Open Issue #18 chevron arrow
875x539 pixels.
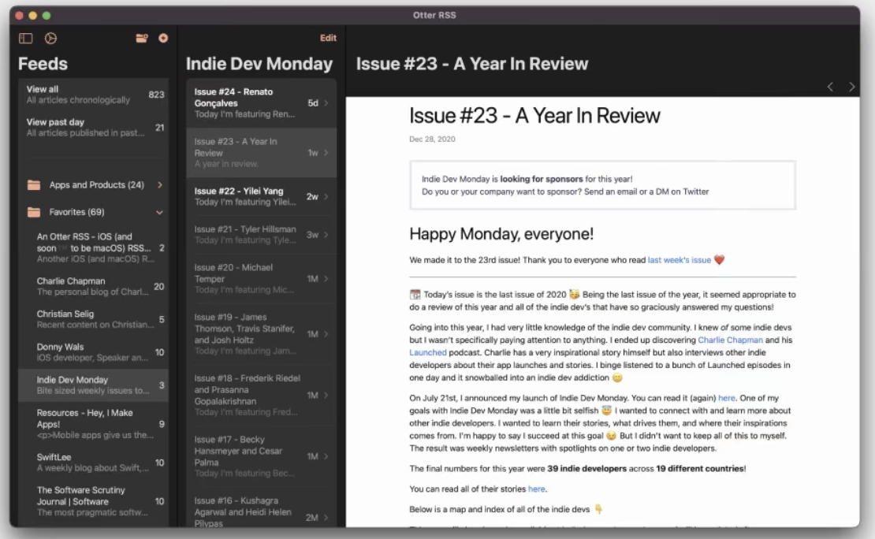point(326,395)
